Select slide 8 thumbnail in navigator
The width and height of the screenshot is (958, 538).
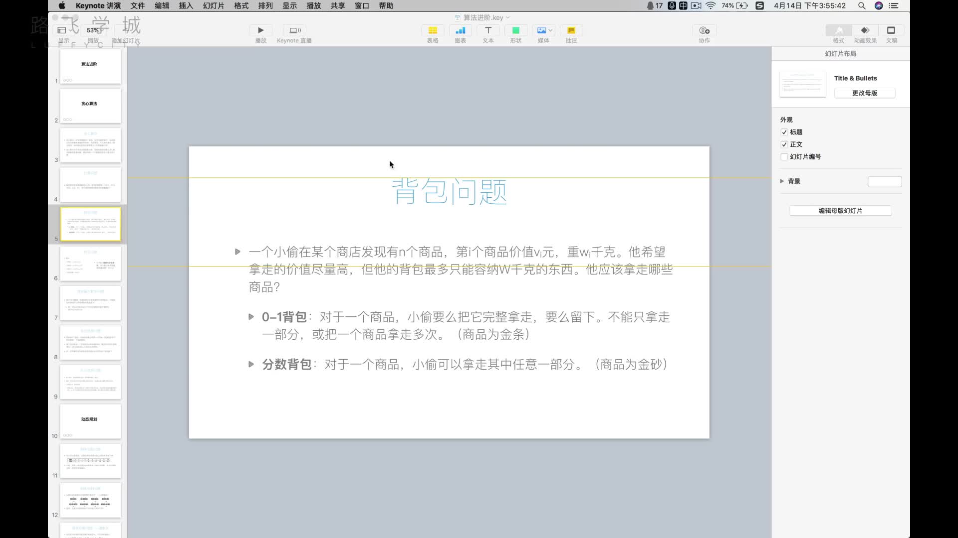pyautogui.click(x=90, y=343)
